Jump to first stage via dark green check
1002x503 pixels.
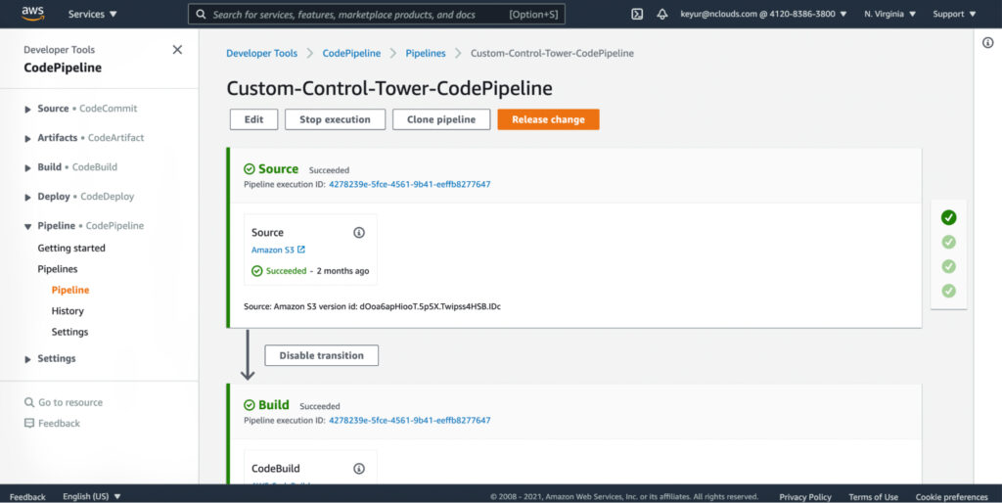(x=949, y=218)
